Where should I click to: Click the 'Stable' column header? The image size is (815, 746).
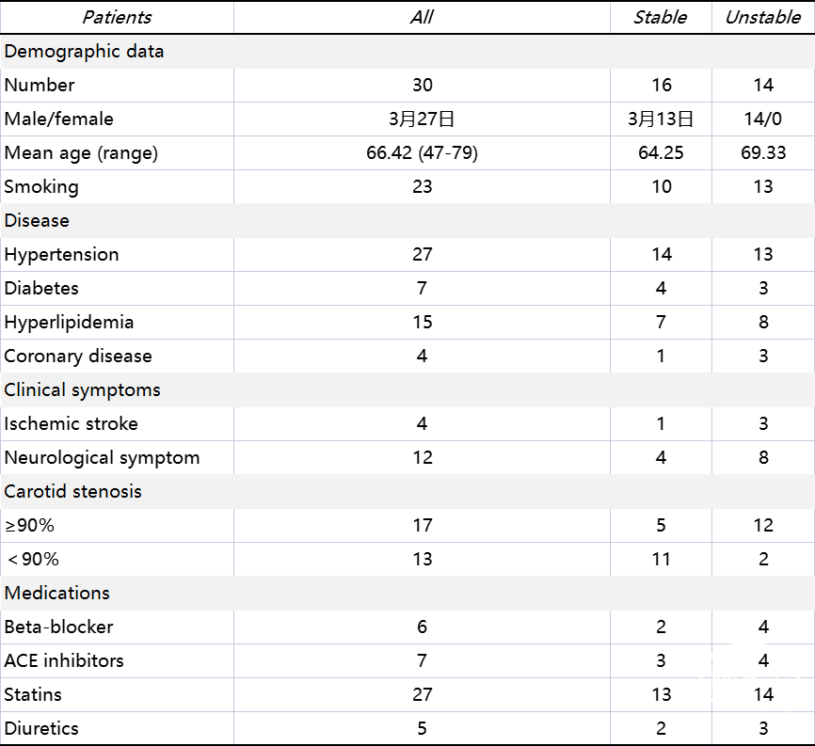pos(660,17)
